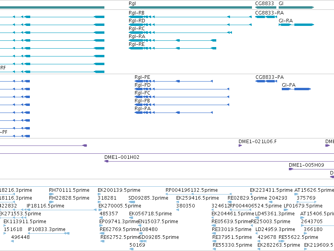Select the CG8833-PA protein label
334x251 pixels.
[x=270, y=77]
